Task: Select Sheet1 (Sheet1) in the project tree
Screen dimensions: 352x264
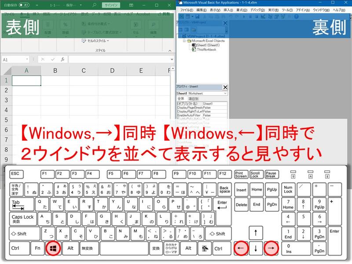Action: [205, 45]
